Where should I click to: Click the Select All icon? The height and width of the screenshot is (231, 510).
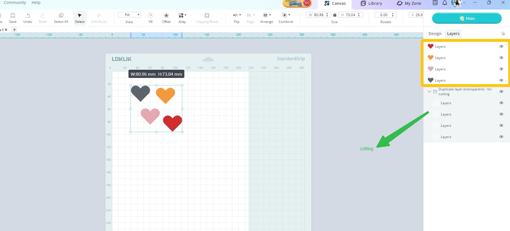[61, 16]
